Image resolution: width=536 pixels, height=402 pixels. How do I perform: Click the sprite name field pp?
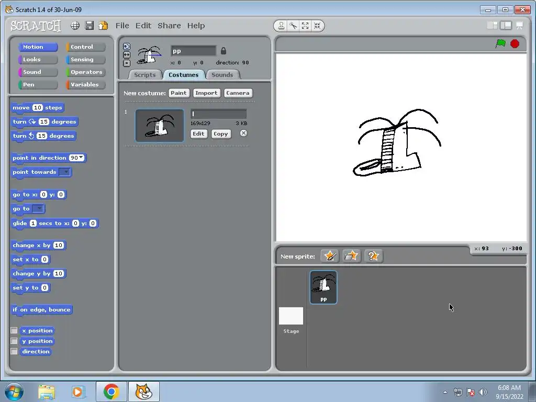click(x=193, y=51)
